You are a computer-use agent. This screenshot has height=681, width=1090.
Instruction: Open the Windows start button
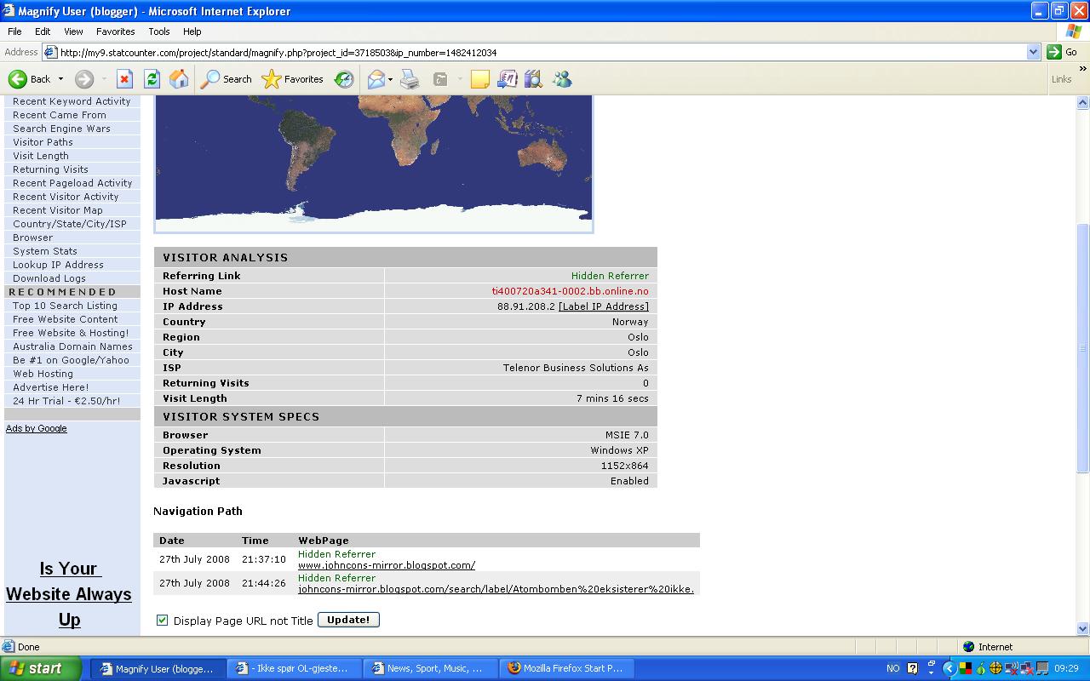click(41, 668)
